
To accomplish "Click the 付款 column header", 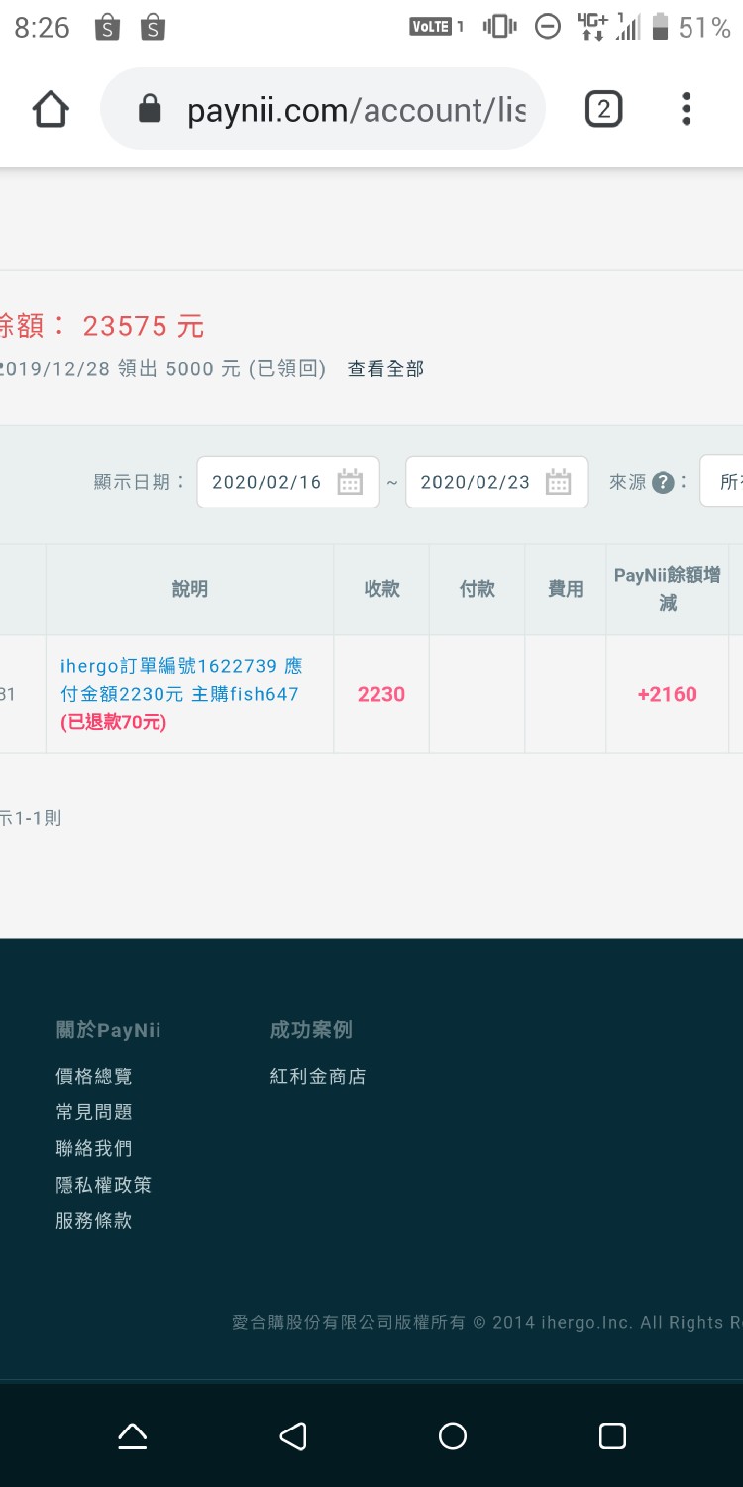I will click(x=478, y=589).
